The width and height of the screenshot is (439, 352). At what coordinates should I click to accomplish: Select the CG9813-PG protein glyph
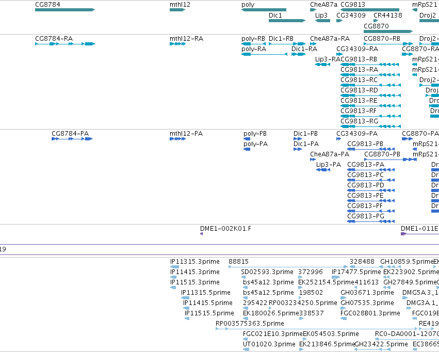point(371,222)
